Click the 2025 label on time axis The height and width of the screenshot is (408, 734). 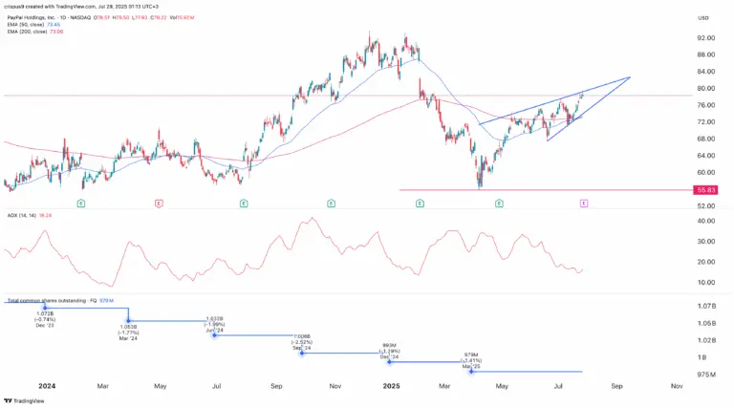(391, 386)
